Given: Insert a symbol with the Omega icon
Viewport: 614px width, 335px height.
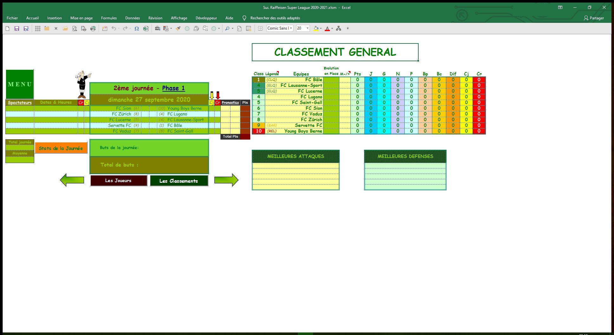Looking at the screenshot, I should pos(137,29).
